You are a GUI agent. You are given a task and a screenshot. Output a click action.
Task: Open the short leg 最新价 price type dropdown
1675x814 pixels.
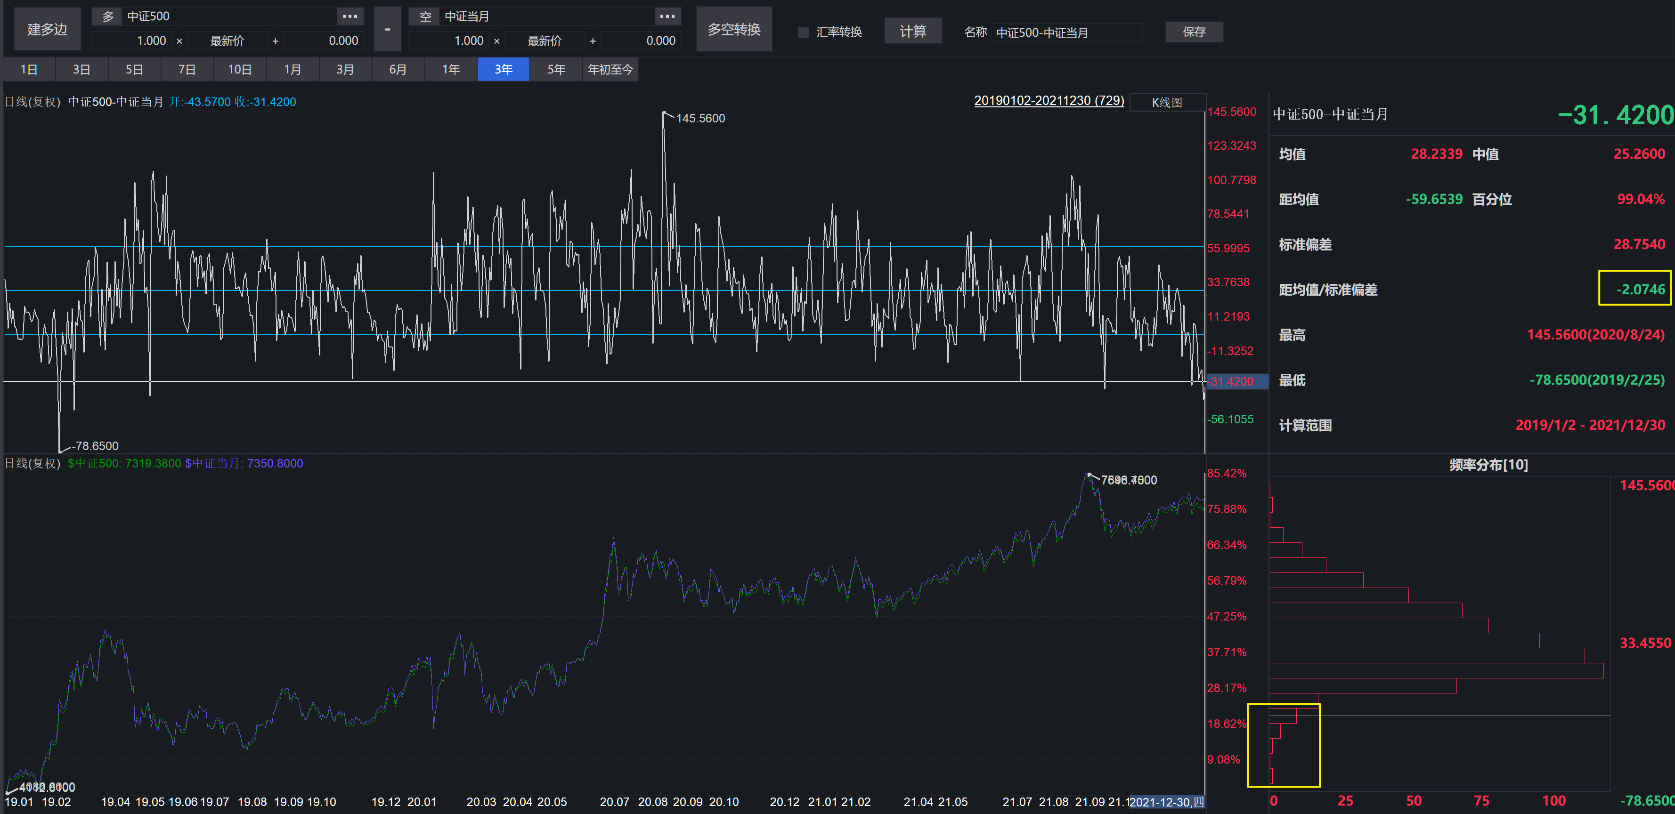tap(544, 41)
